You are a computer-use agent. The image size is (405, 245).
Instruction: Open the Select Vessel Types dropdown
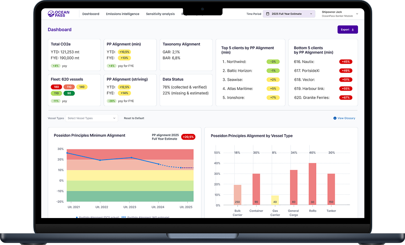pyautogui.click(x=92, y=118)
